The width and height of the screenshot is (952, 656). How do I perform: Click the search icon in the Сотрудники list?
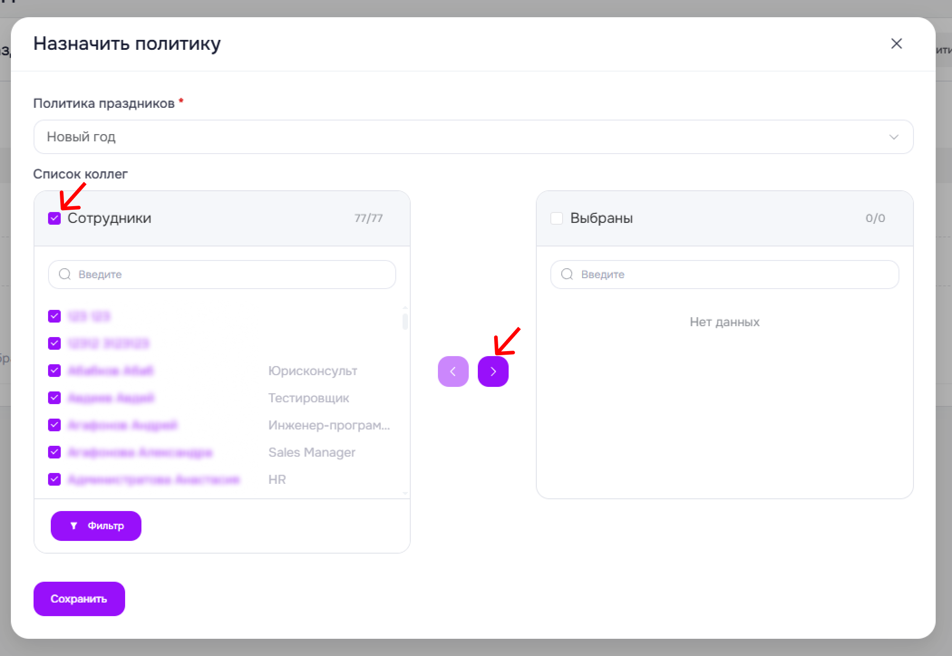65,274
